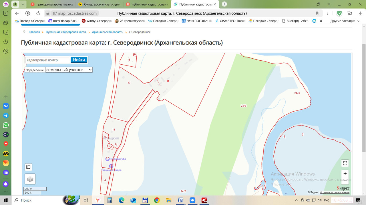This screenshot has height=205, width=366.
Task: Open the земельный участок definition dropdown
Action: click(x=69, y=69)
